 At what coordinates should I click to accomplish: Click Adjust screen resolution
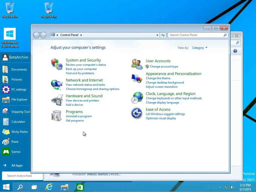click(162, 87)
